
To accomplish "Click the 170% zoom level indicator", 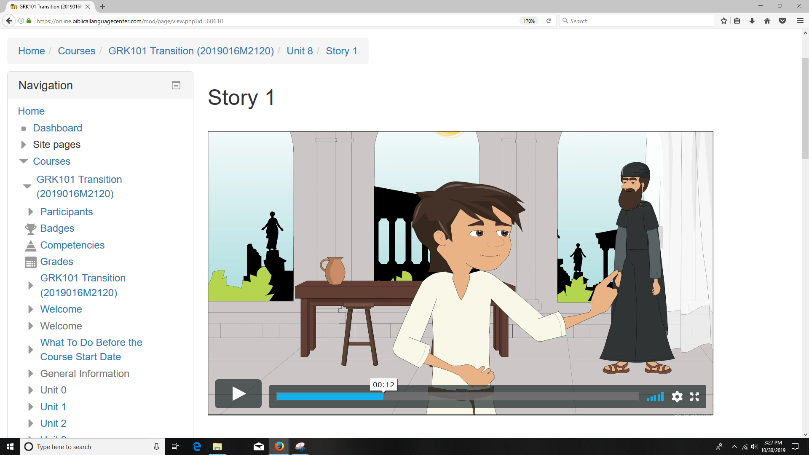I will (529, 21).
